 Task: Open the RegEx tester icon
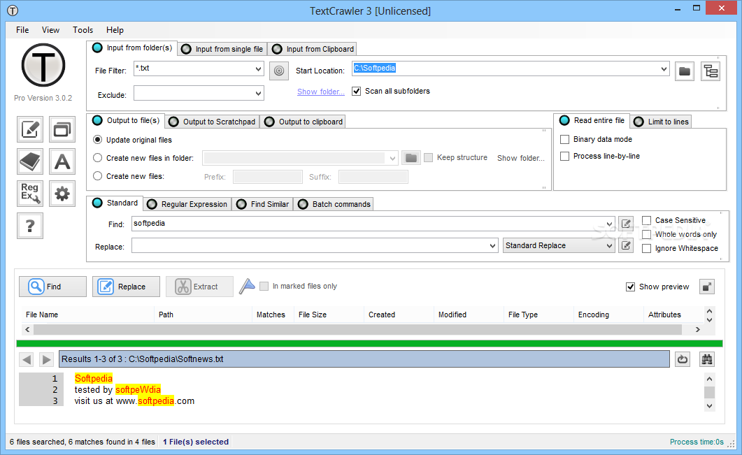point(30,194)
